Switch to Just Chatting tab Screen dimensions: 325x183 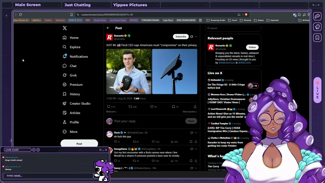click(x=77, y=5)
